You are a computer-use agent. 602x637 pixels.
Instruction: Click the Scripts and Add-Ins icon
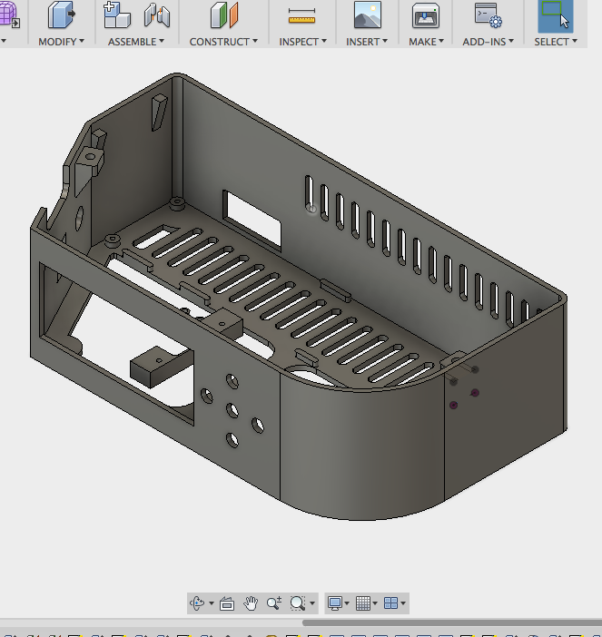point(488,15)
